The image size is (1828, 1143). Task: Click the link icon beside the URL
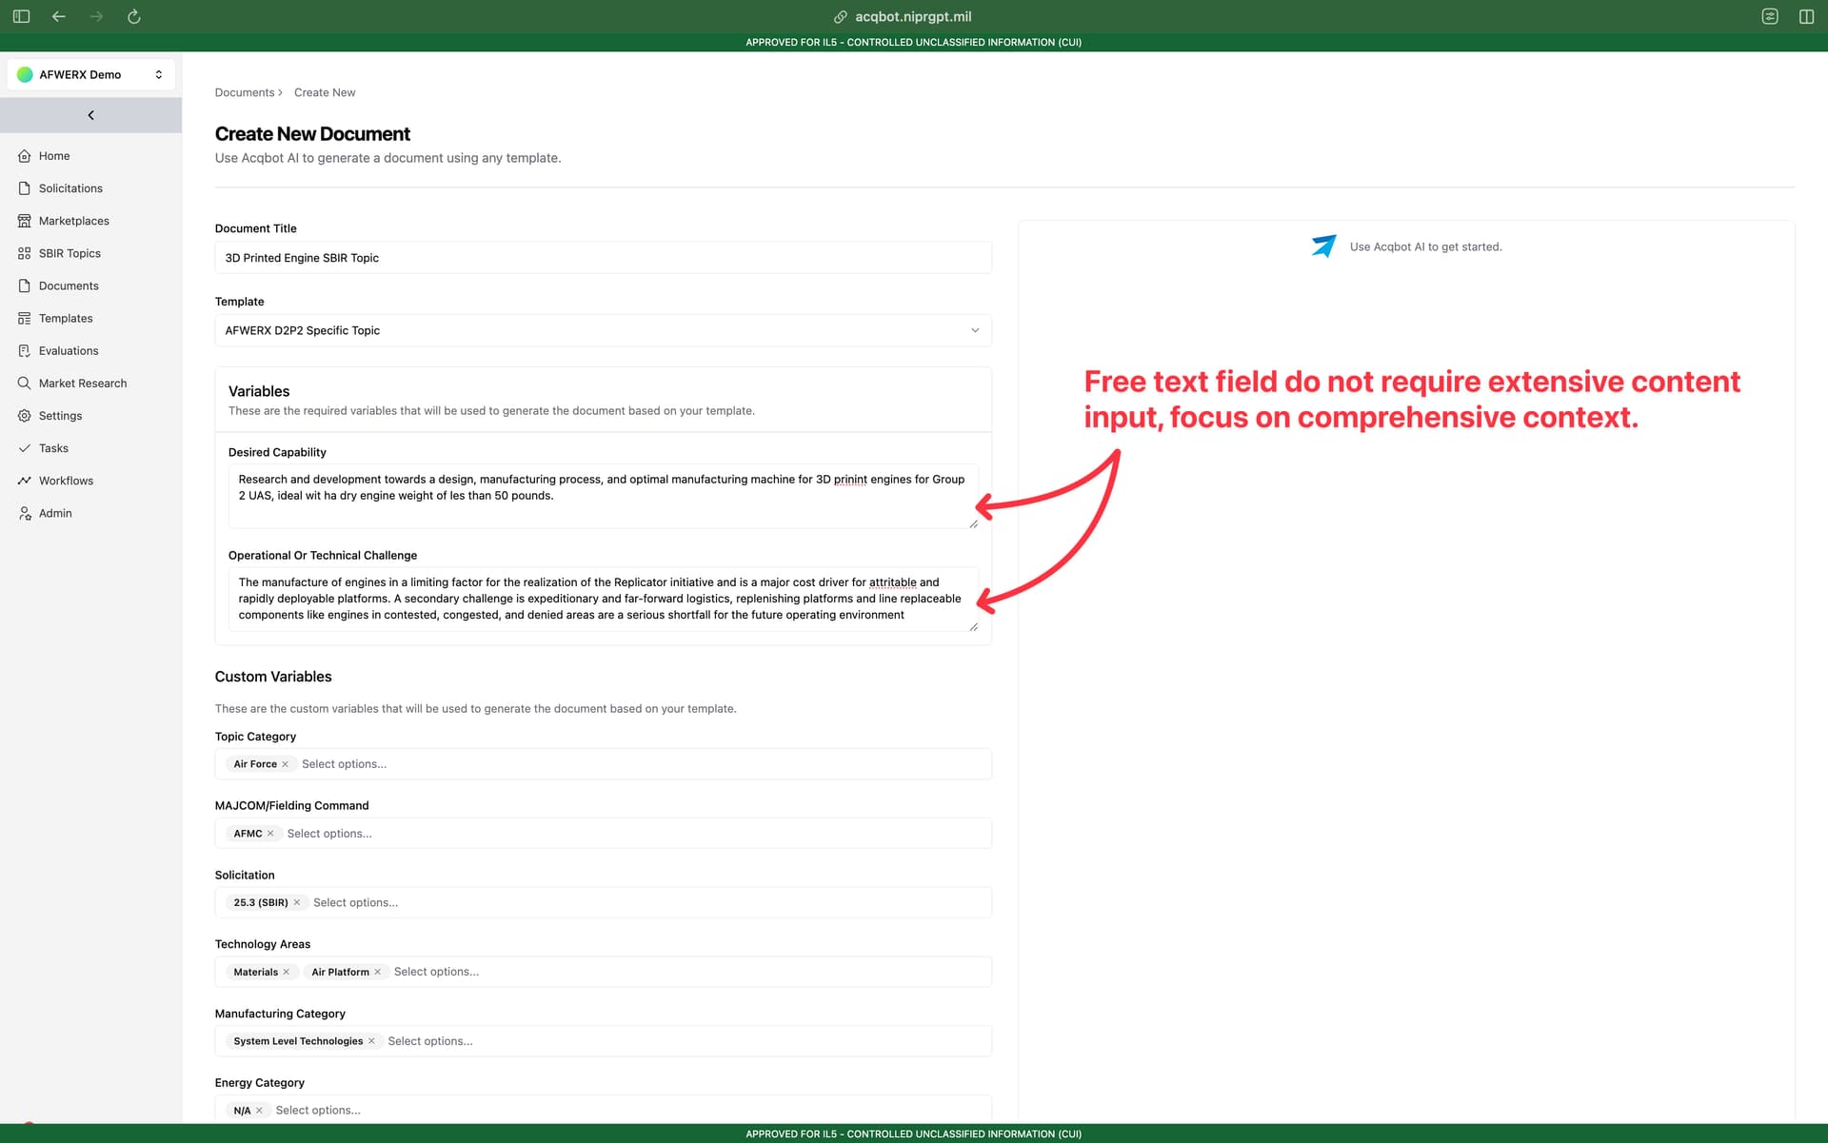pyautogui.click(x=841, y=17)
